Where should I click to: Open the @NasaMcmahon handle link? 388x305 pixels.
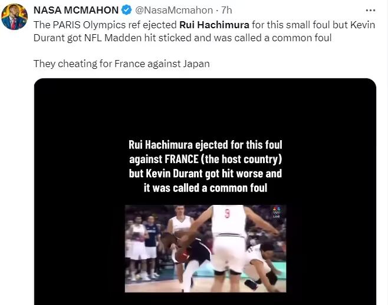(174, 11)
